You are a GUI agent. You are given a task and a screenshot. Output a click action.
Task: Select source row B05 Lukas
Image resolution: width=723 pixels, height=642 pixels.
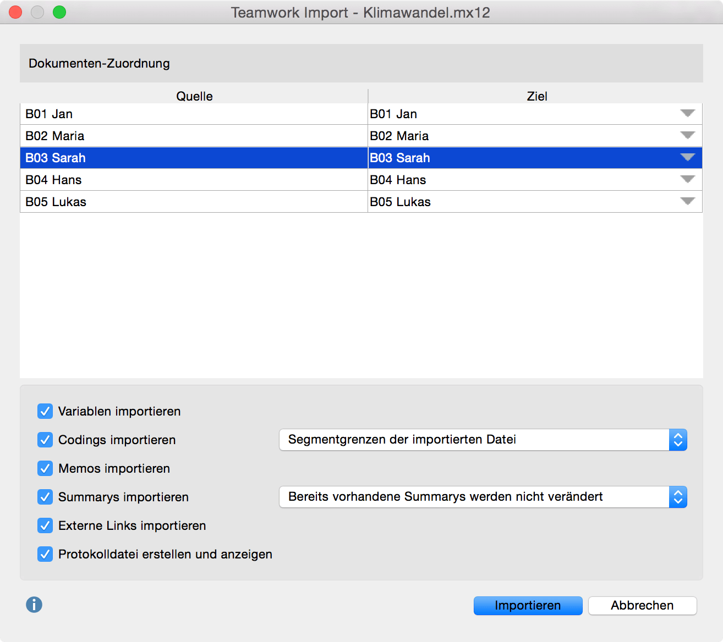(194, 202)
